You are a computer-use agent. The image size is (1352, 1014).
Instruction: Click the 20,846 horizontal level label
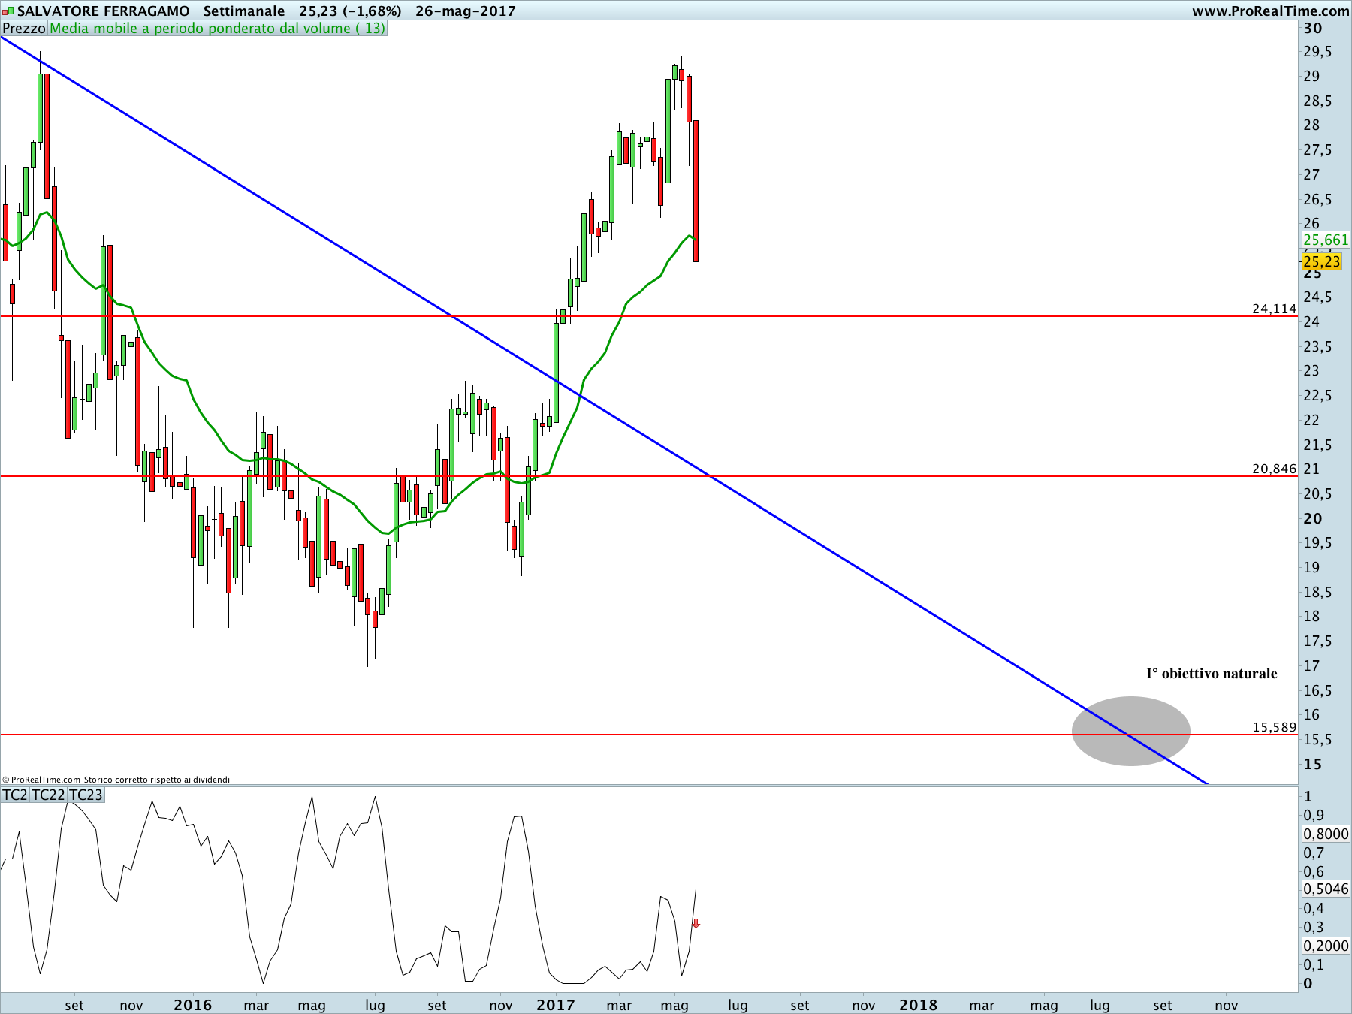[1274, 469]
